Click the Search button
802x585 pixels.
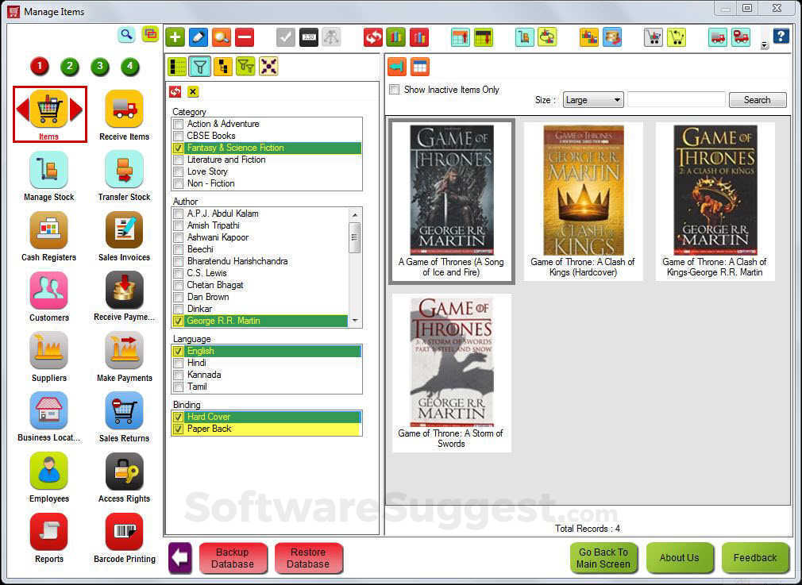(x=758, y=100)
